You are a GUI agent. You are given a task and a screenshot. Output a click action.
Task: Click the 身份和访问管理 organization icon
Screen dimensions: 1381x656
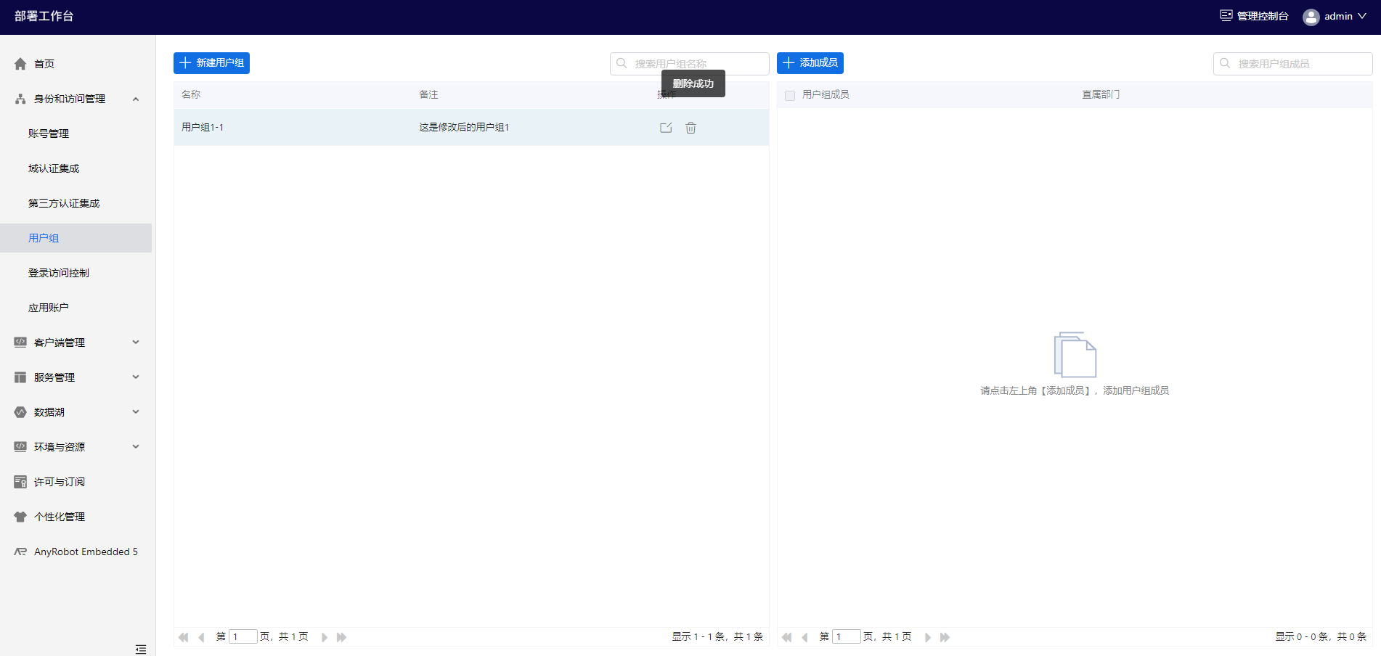tap(20, 99)
